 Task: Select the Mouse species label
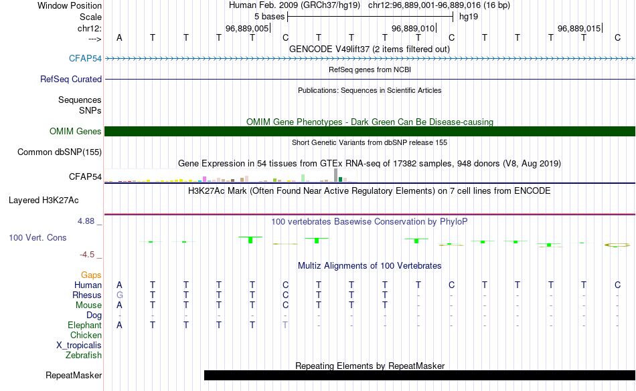click(x=88, y=305)
